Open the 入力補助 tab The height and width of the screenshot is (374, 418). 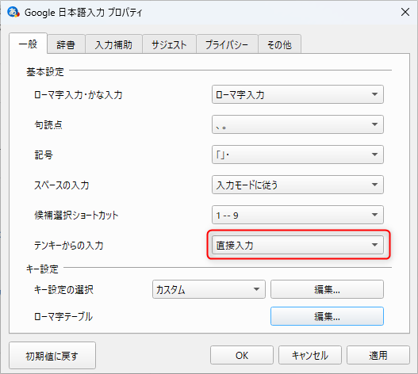113,44
